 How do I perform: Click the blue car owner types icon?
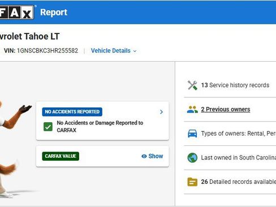(192, 133)
